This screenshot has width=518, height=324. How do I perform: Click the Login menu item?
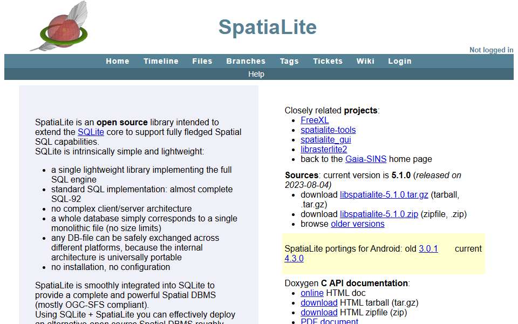point(400,61)
